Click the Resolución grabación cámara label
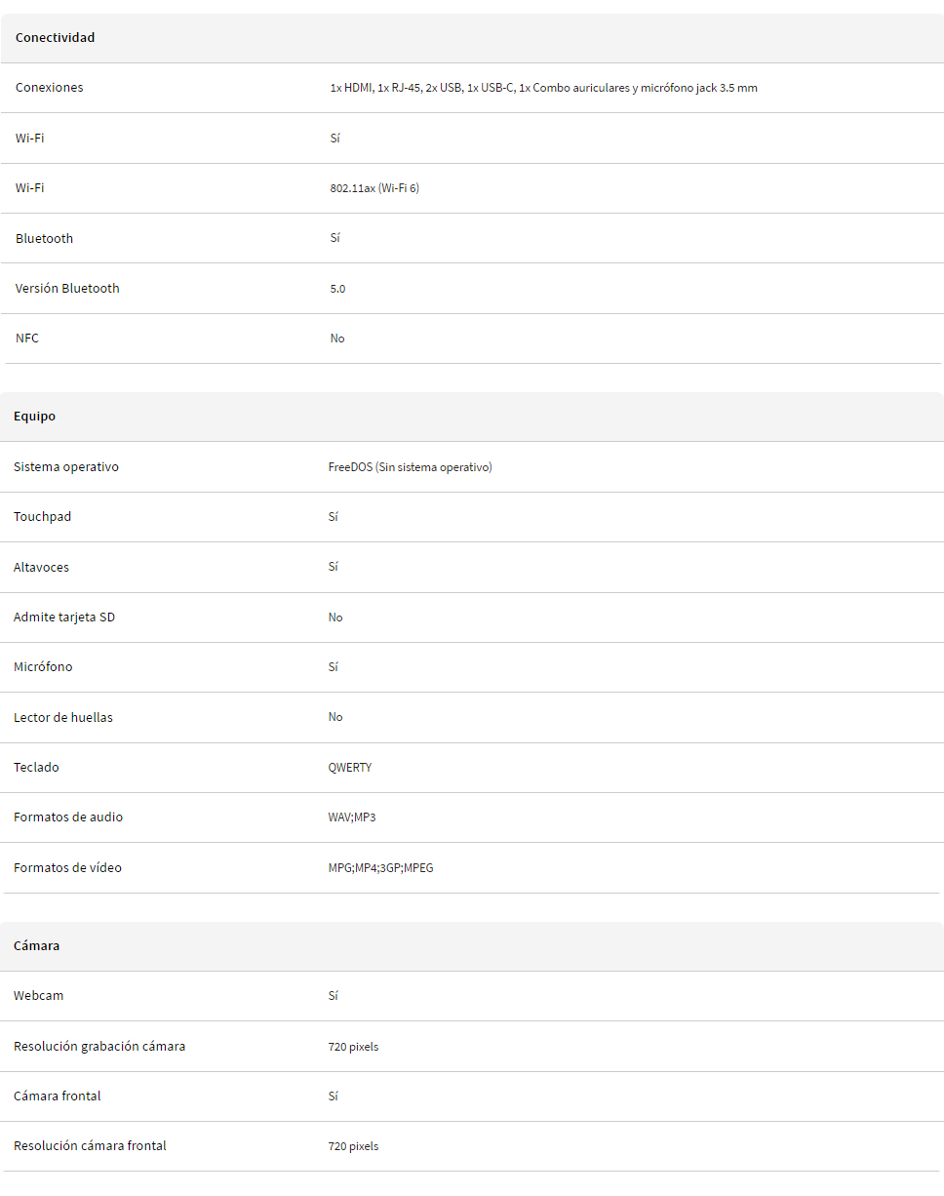Screen dimensions: 944x1196 [99, 1047]
